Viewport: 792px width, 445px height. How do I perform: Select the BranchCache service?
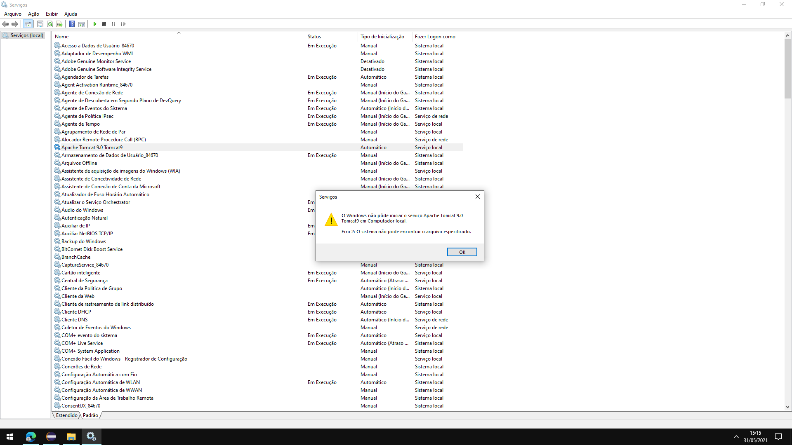(184, 257)
